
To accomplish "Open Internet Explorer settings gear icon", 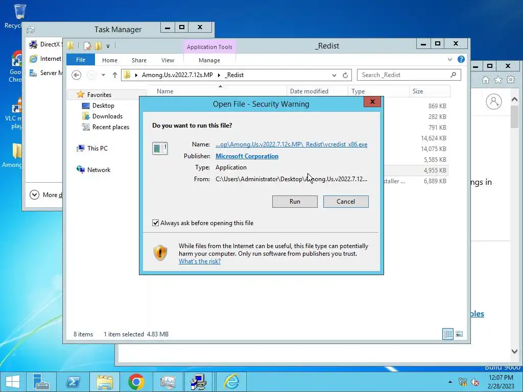I will click(510, 80).
